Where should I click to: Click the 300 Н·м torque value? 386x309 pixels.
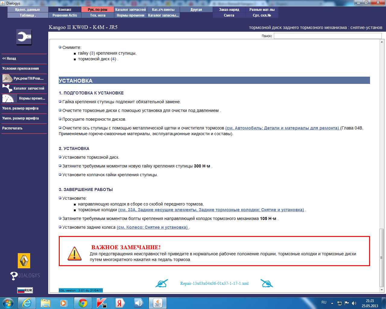(202, 166)
